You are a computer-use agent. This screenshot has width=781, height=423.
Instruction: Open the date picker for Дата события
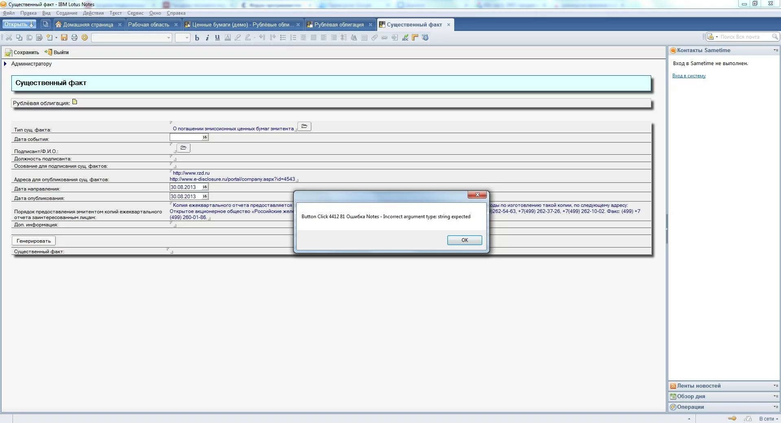205,137
